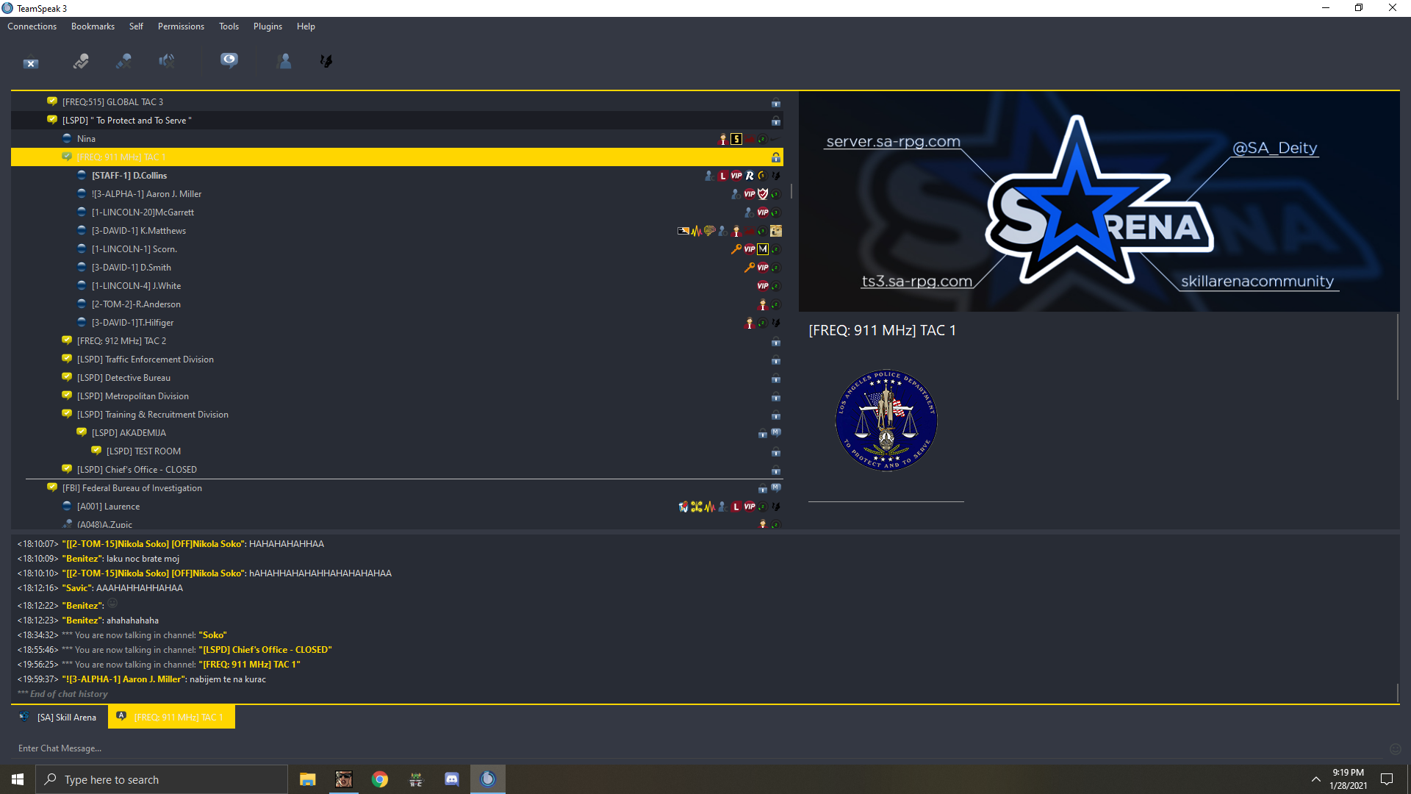Image resolution: width=1411 pixels, height=794 pixels.
Task: Switch to the [SA] Skill Arena chat tab
Action: pos(60,717)
